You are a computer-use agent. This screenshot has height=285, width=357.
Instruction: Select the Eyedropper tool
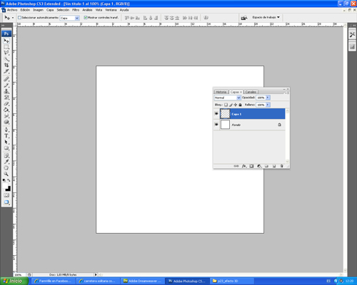point(6,162)
